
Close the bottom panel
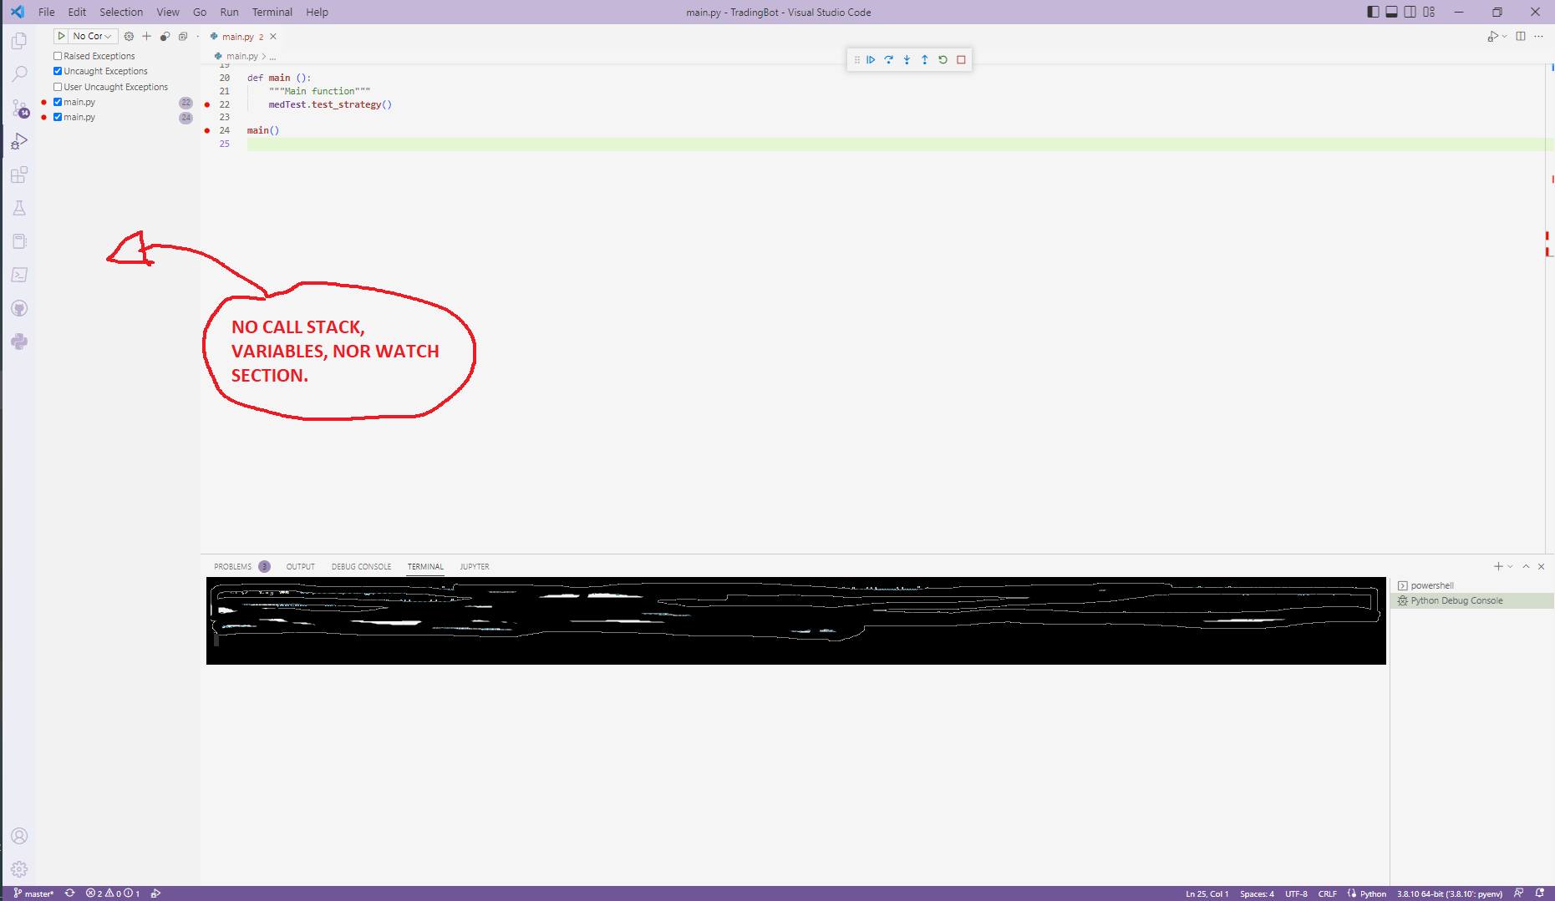[1542, 566]
